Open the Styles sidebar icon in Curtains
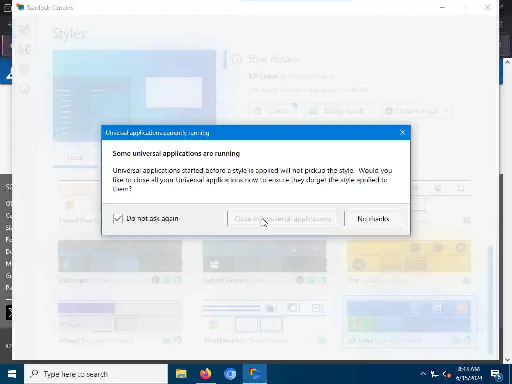 click(x=24, y=29)
